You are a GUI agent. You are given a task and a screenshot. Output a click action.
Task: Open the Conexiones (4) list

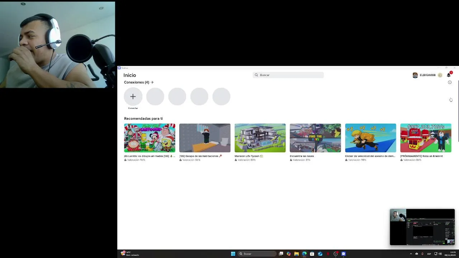coord(139,82)
